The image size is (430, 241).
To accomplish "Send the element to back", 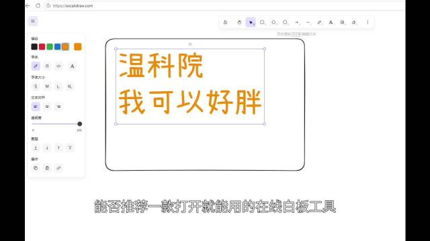I will pyautogui.click(x=36, y=148).
